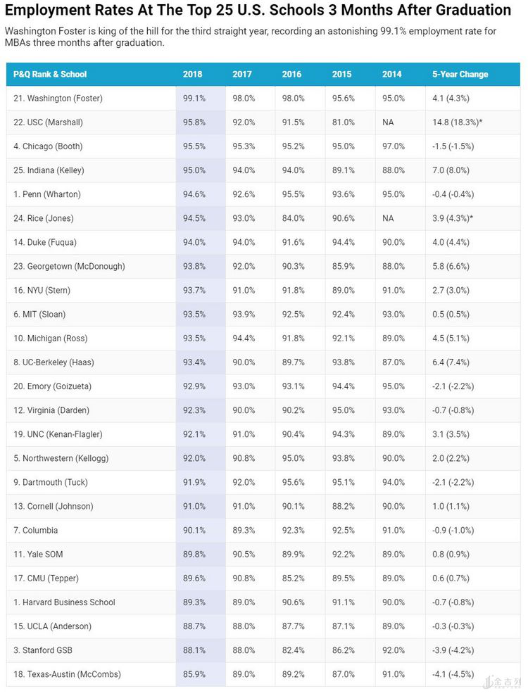Click the 99.1% cell for Washington Foster

click(x=194, y=99)
